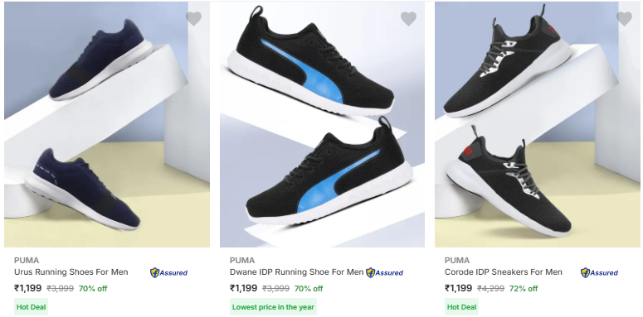Click the ₹1,199 price of Dwane shoe

click(x=244, y=288)
